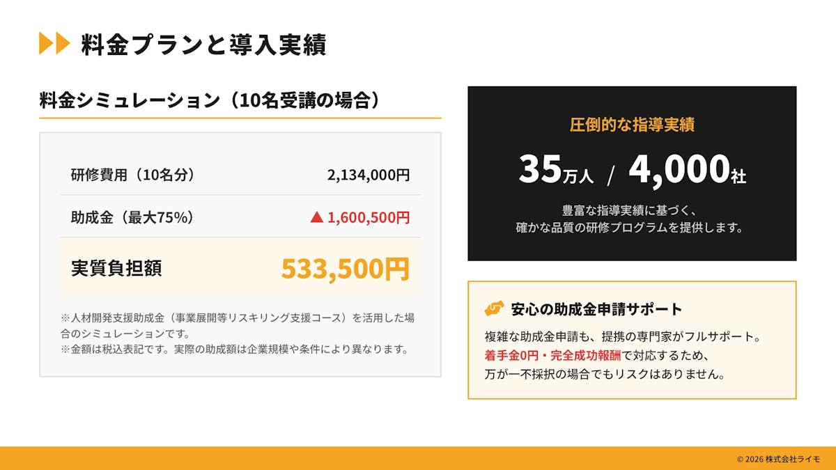Select the 35万人 statistic
Image resolution: width=836 pixels, height=470 pixels.
coord(555,170)
